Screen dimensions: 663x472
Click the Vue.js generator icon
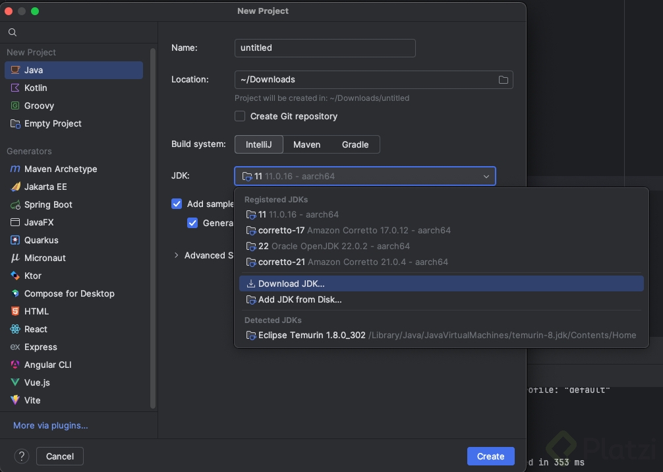point(15,382)
